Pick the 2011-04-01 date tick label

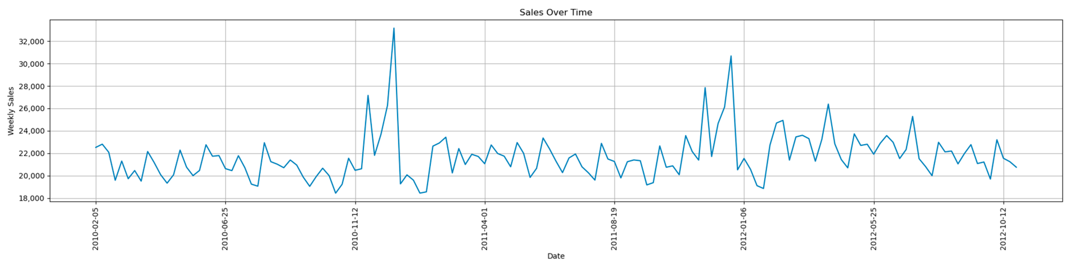coord(484,229)
